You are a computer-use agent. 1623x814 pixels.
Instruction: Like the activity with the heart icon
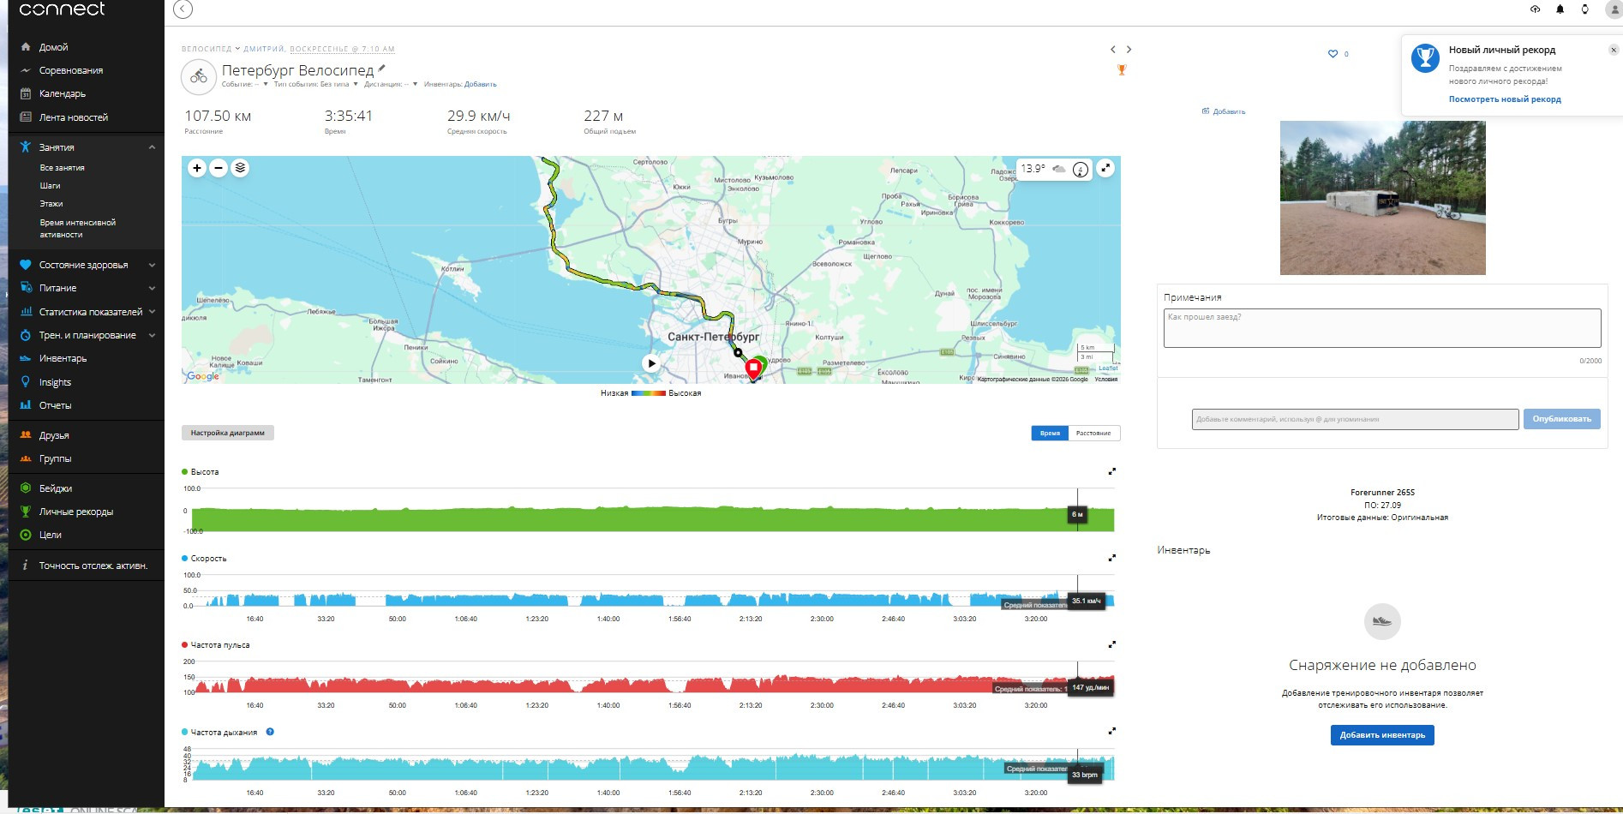[1333, 54]
